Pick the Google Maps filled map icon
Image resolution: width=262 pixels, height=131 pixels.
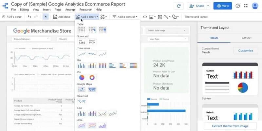pyautogui.click(x=92, y=89)
